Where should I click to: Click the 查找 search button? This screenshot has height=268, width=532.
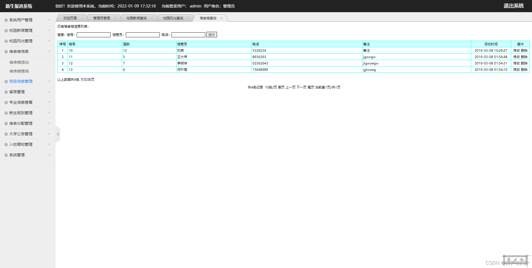(x=212, y=35)
